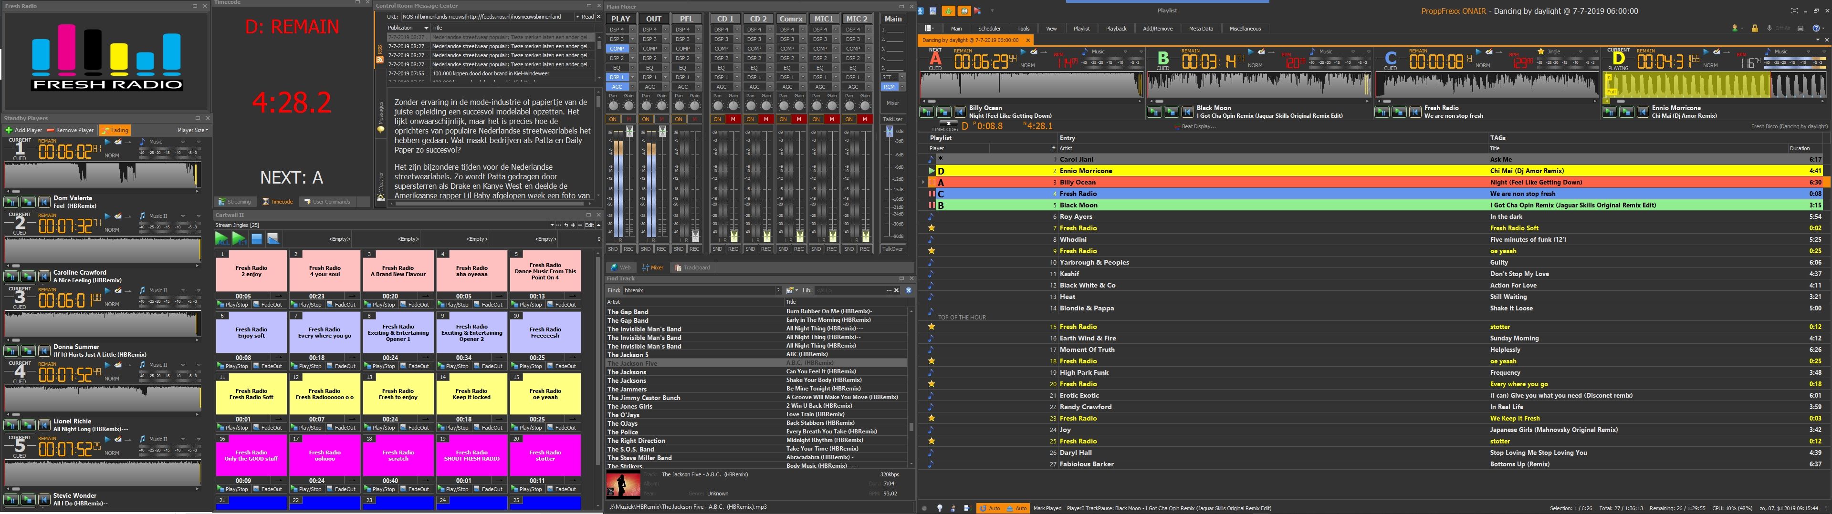Open the Weather side tab icon
The width and height of the screenshot is (1832, 514).
tap(380, 197)
